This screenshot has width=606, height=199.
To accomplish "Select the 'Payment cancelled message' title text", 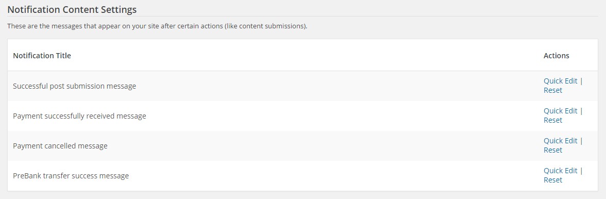I will (x=60, y=146).
